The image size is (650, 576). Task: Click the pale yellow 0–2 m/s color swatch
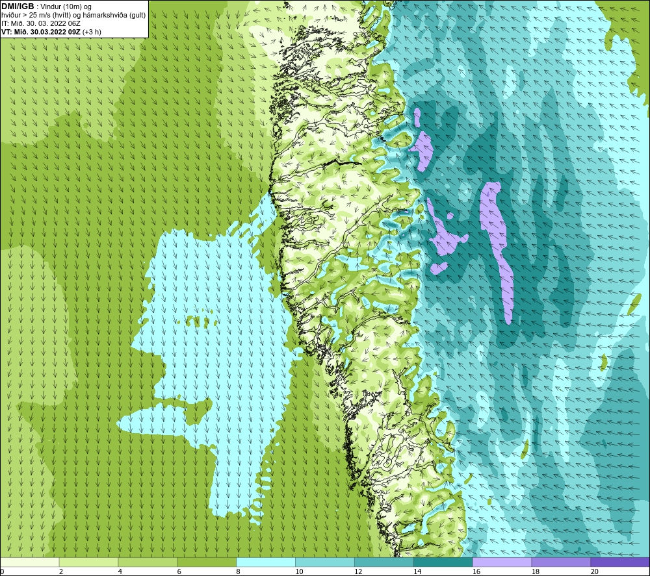pyautogui.click(x=29, y=562)
